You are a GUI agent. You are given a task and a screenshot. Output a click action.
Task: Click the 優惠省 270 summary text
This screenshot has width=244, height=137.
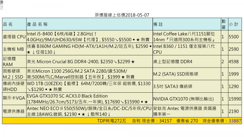187,121
